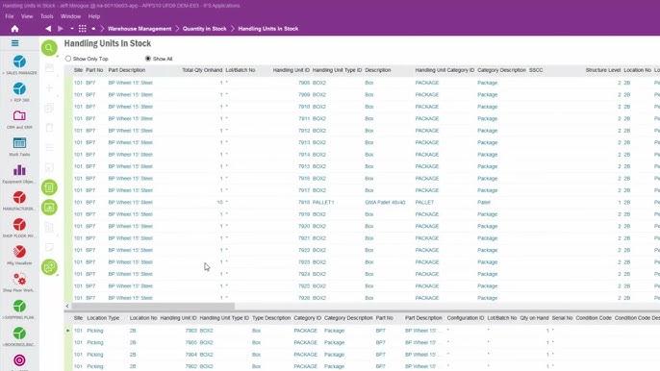Click the green linked objects toolbar button
Screen dimensions: 660x371
point(49,267)
